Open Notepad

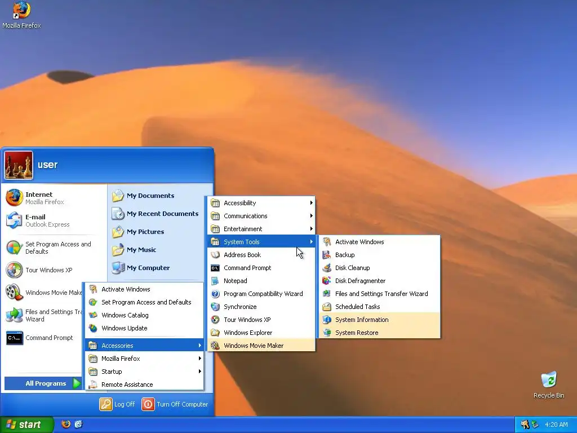point(261,281)
